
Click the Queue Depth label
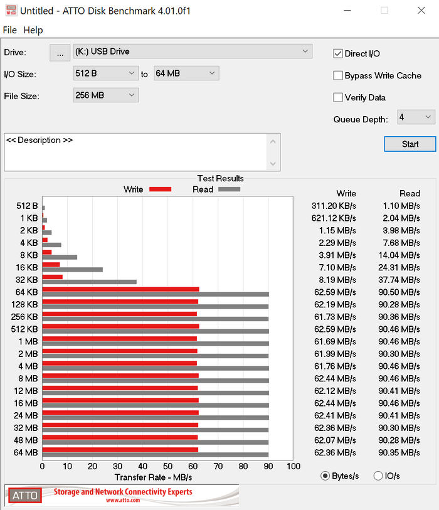[x=361, y=120]
